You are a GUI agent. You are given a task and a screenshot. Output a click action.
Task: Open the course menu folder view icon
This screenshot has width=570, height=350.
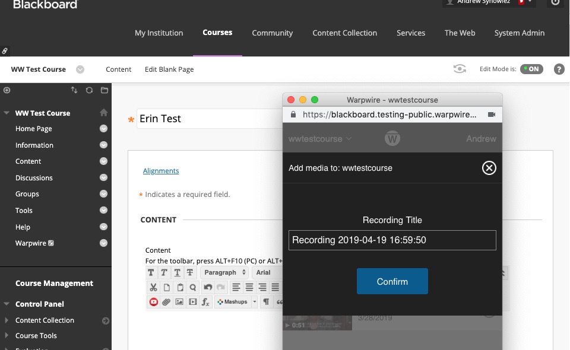click(104, 90)
